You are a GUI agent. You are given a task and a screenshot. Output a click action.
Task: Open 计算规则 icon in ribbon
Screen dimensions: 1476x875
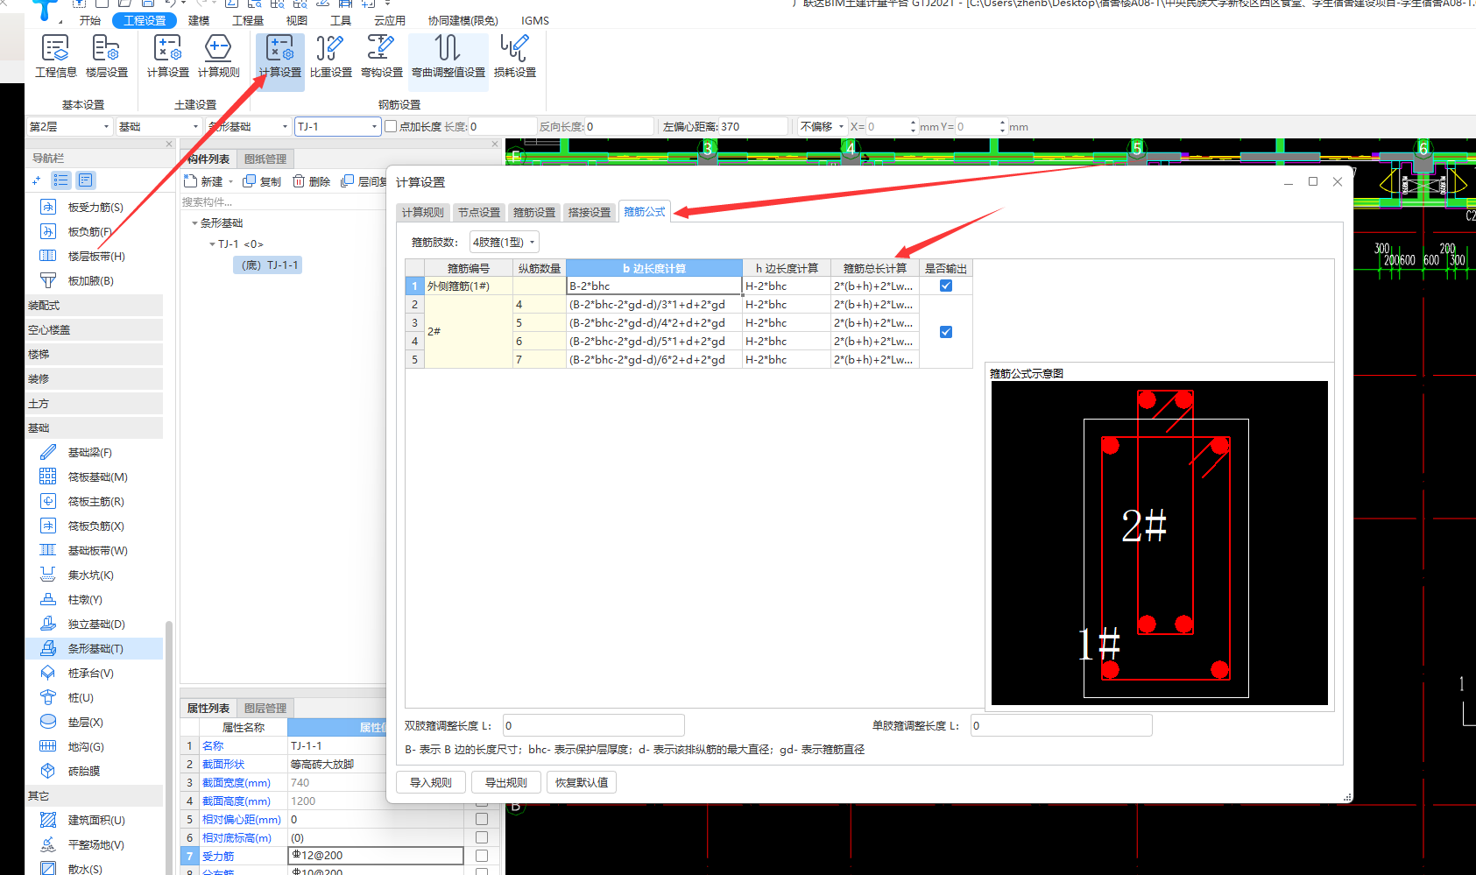218,56
